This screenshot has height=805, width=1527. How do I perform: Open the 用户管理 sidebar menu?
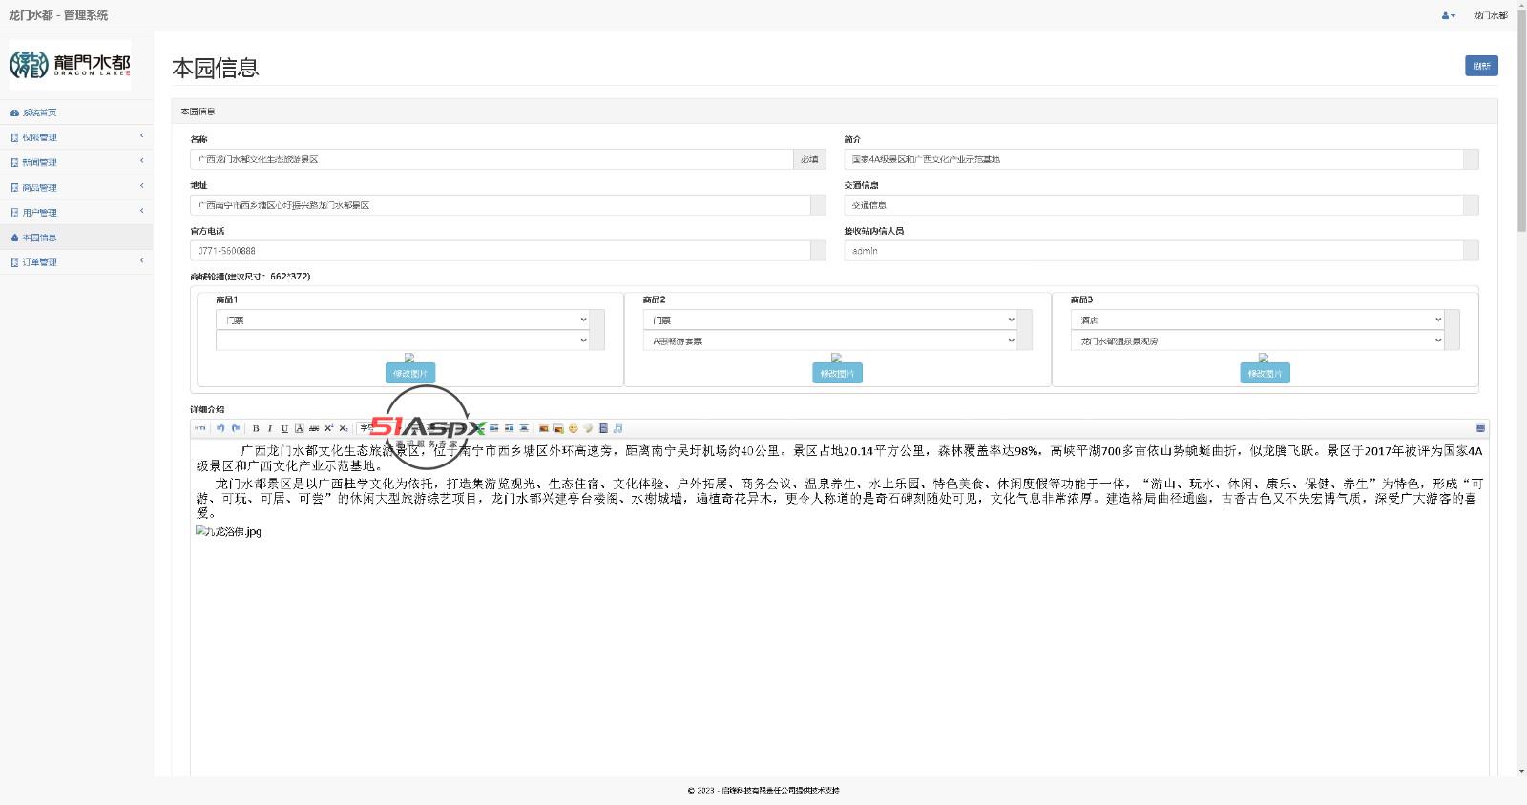click(x=76, y=212)
